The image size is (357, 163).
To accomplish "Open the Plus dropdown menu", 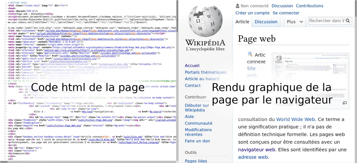I will click(295, 22).
